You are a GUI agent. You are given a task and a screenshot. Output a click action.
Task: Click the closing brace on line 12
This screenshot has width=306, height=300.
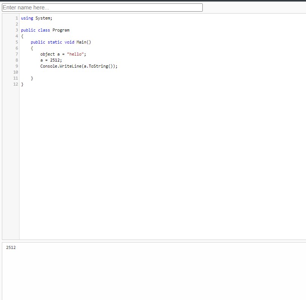22,84
